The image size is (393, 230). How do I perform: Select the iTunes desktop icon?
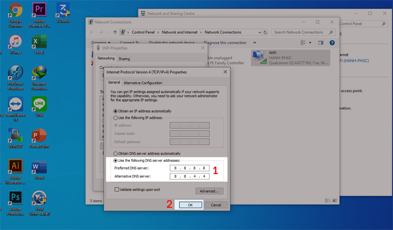(15, 44)
